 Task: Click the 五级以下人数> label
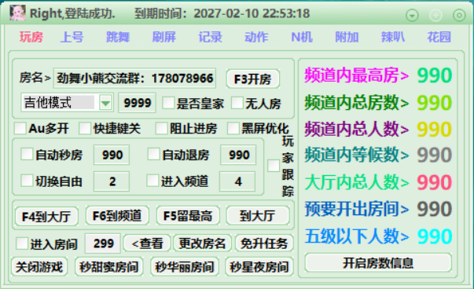pyautogui.click(x=357, y=236)
